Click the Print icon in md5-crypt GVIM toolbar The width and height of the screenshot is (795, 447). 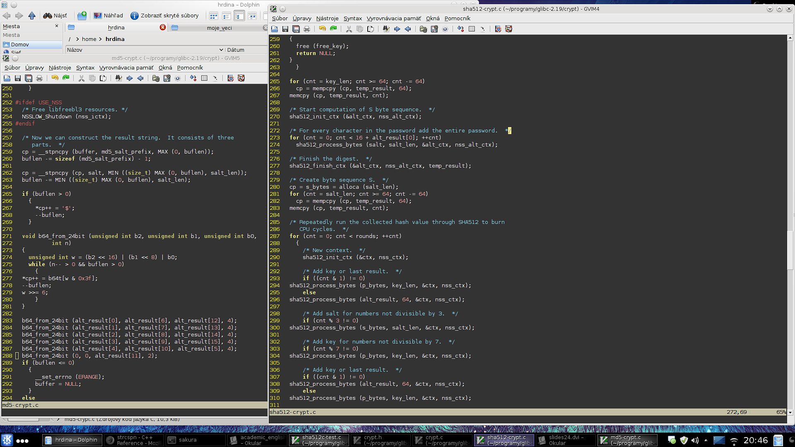tap(39, 78)
